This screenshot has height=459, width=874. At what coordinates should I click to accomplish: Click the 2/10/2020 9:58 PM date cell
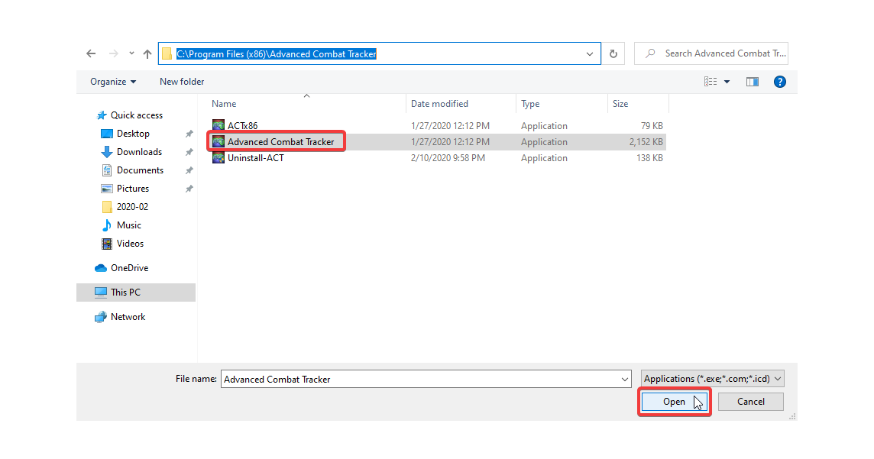[x=448, y=157]
